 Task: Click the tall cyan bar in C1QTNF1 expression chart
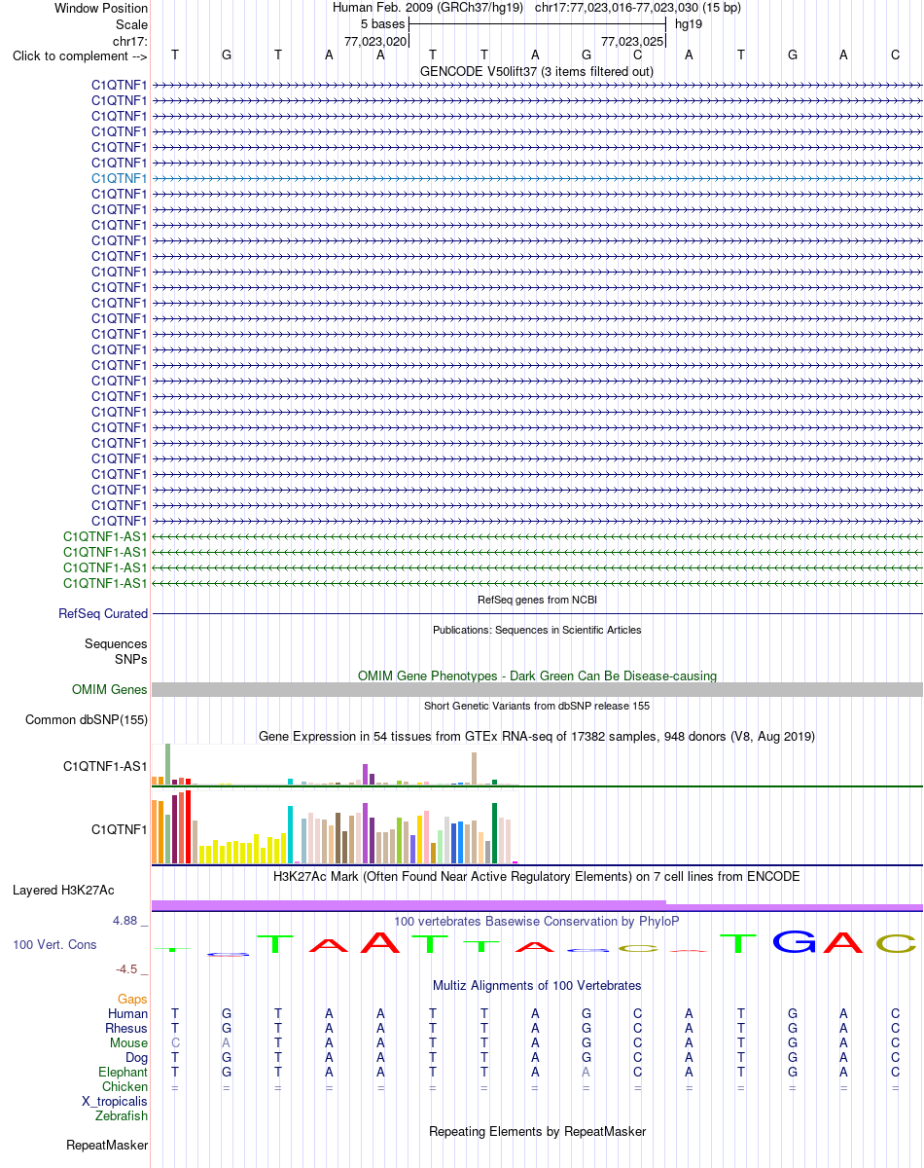coord(291,834)
